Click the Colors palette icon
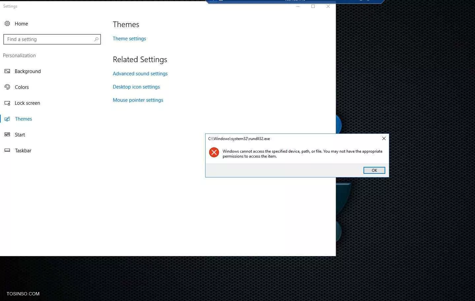 [x=7, y=87]
